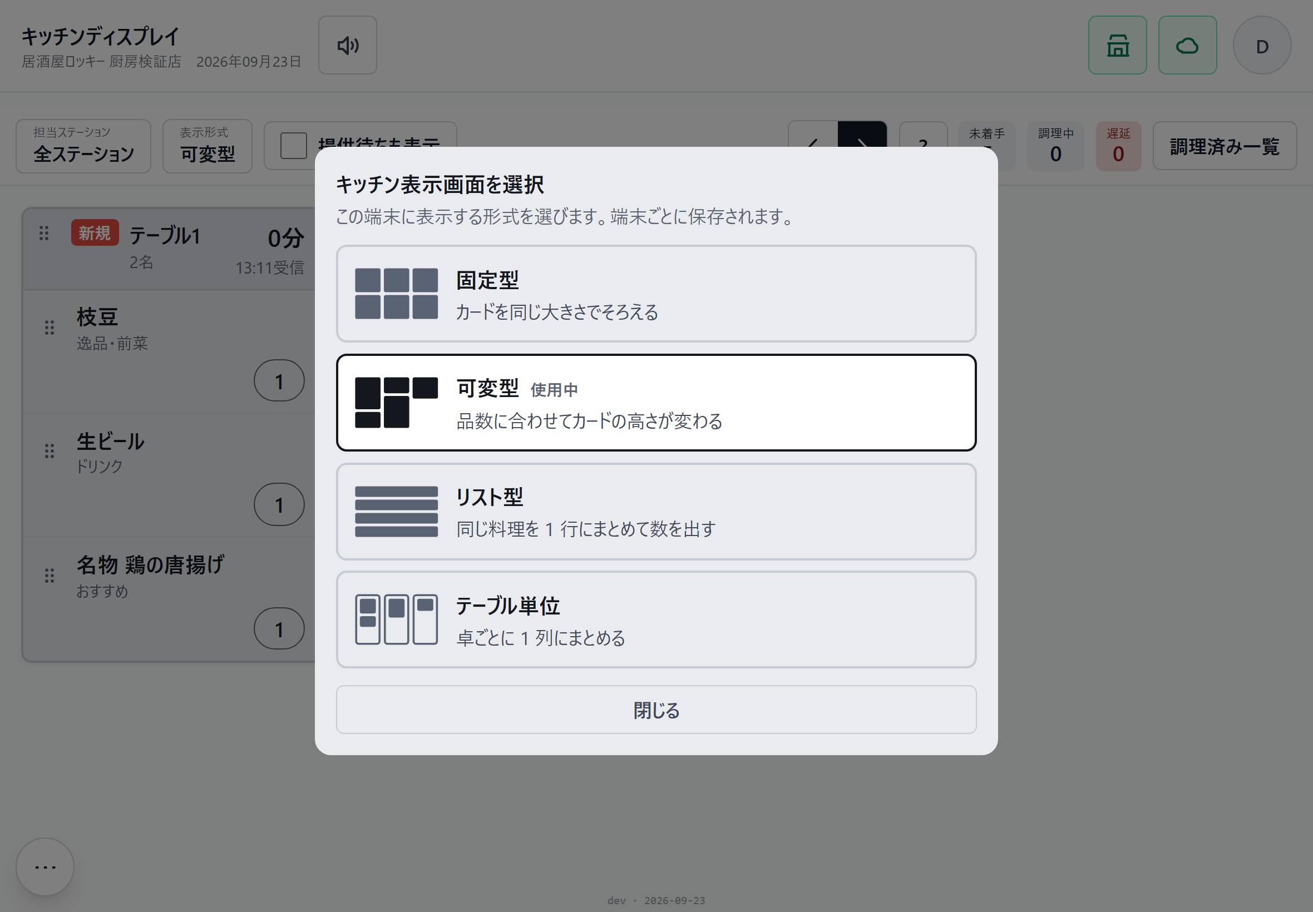Open the 担当ステーション 全ステーション selector

[x=83, y=146]
